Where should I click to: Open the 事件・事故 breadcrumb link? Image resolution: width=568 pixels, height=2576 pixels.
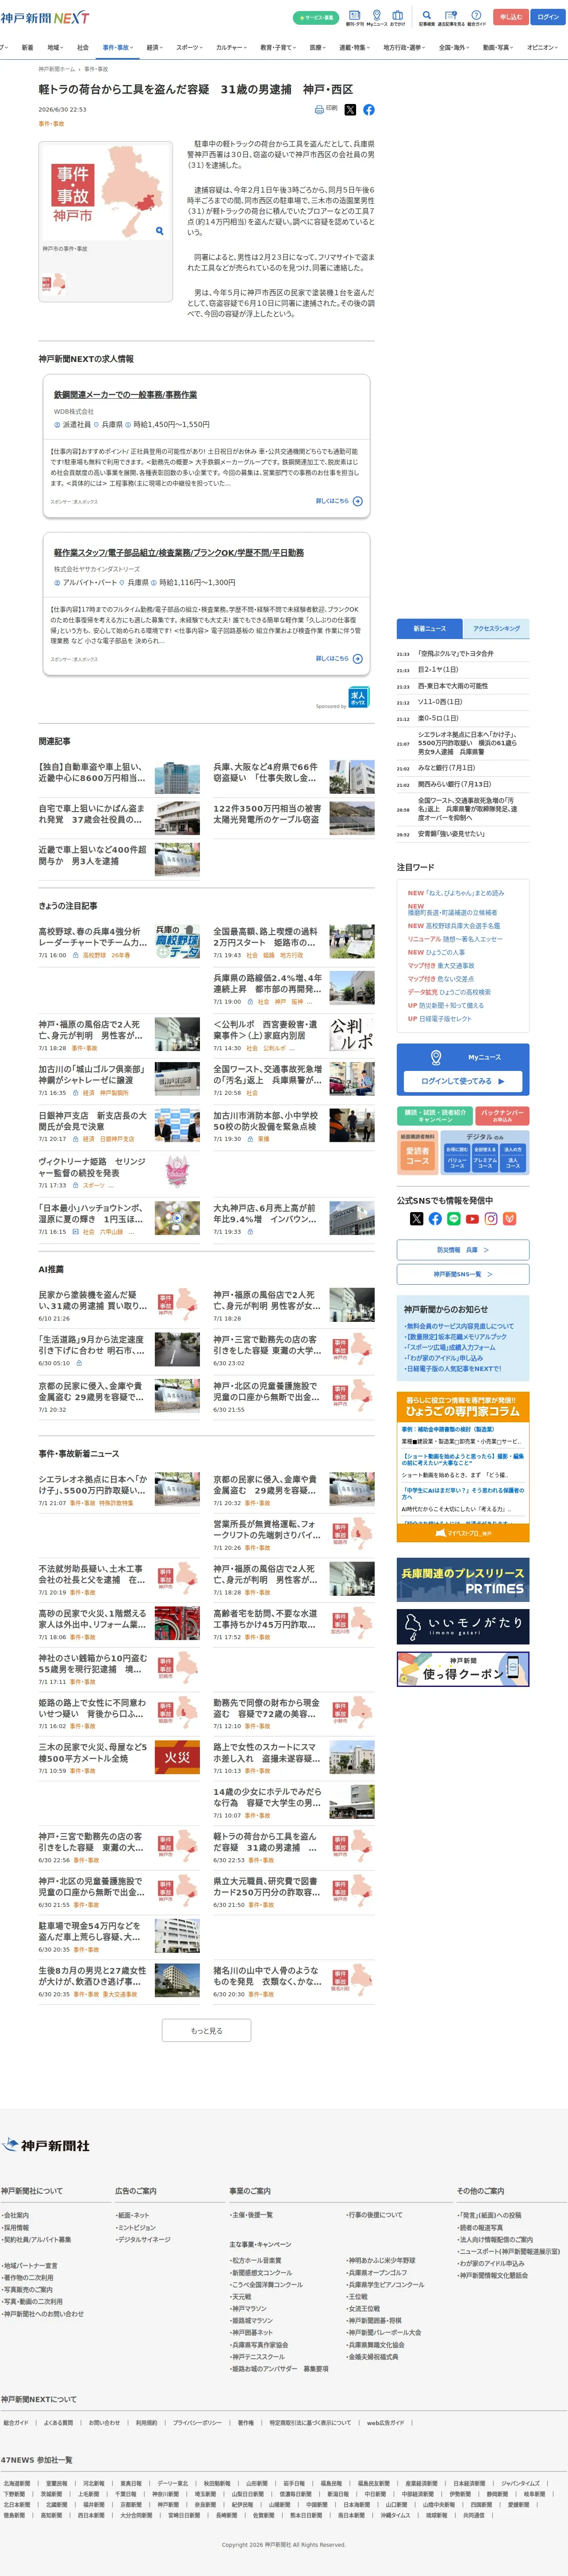coord(96,69)
